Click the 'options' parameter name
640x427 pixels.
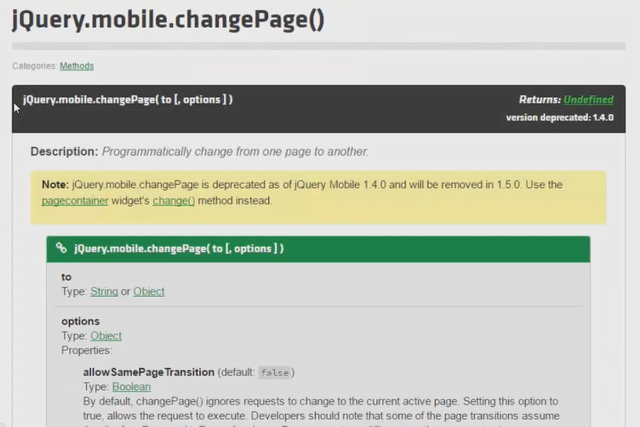pyautogui.click(x=81, y=321)
